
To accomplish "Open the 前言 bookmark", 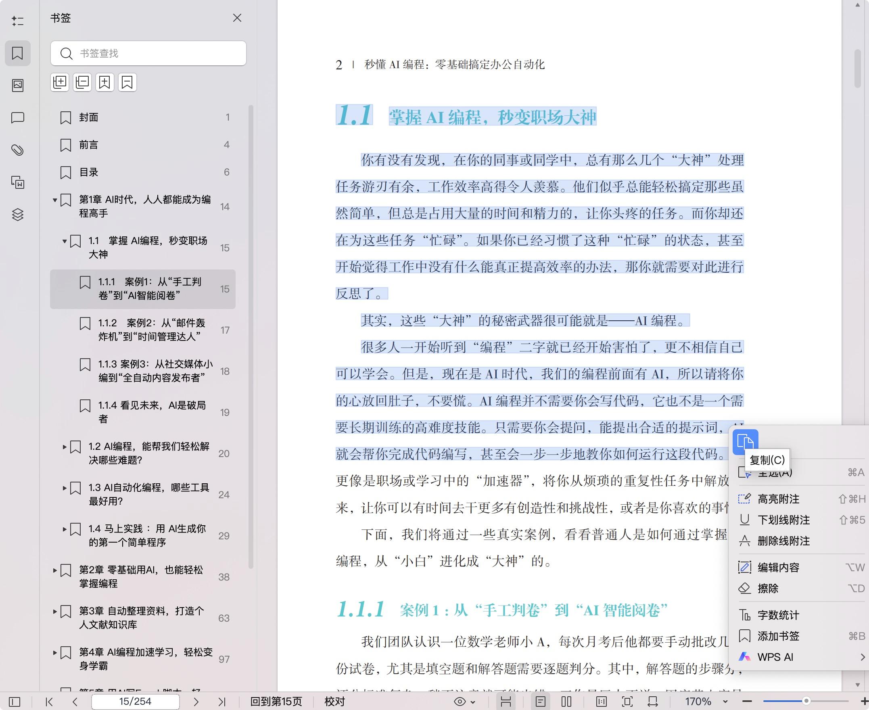I will pos(143,145).
